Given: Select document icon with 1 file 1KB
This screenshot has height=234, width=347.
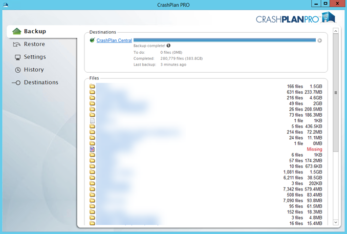Looking at the screenshot, I should (x=92, y=121).
